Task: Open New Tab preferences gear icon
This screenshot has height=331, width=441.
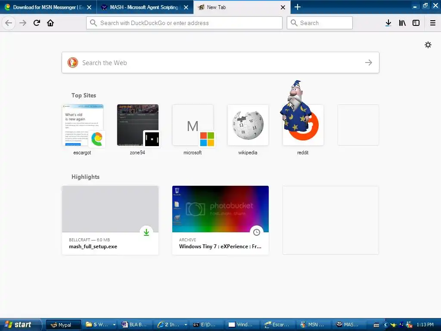Action: tap(428, 45)
